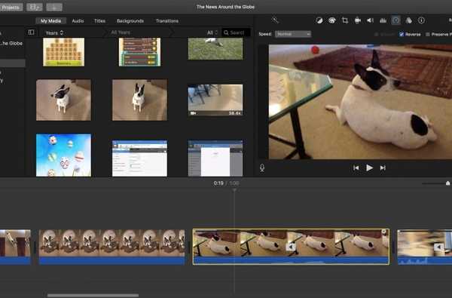The width and height of the screenshot is (452, 298).
Task: Open the Transitions tab
Action: point(167,21)
